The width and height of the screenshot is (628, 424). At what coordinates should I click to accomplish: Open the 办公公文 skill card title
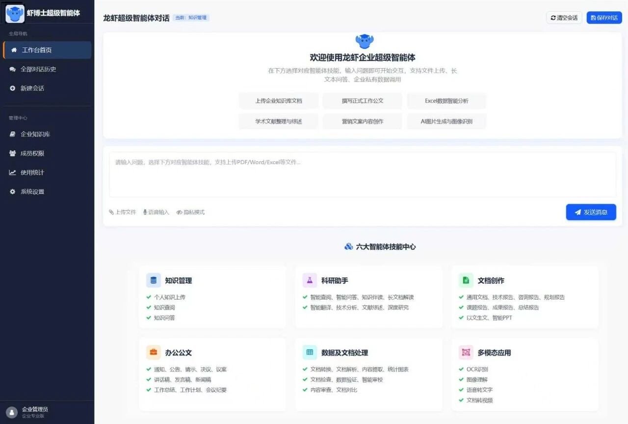point(179,353)
